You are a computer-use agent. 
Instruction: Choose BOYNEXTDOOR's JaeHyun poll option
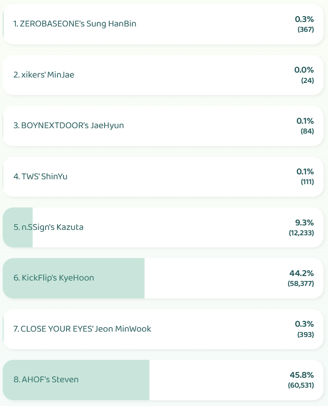163,126
